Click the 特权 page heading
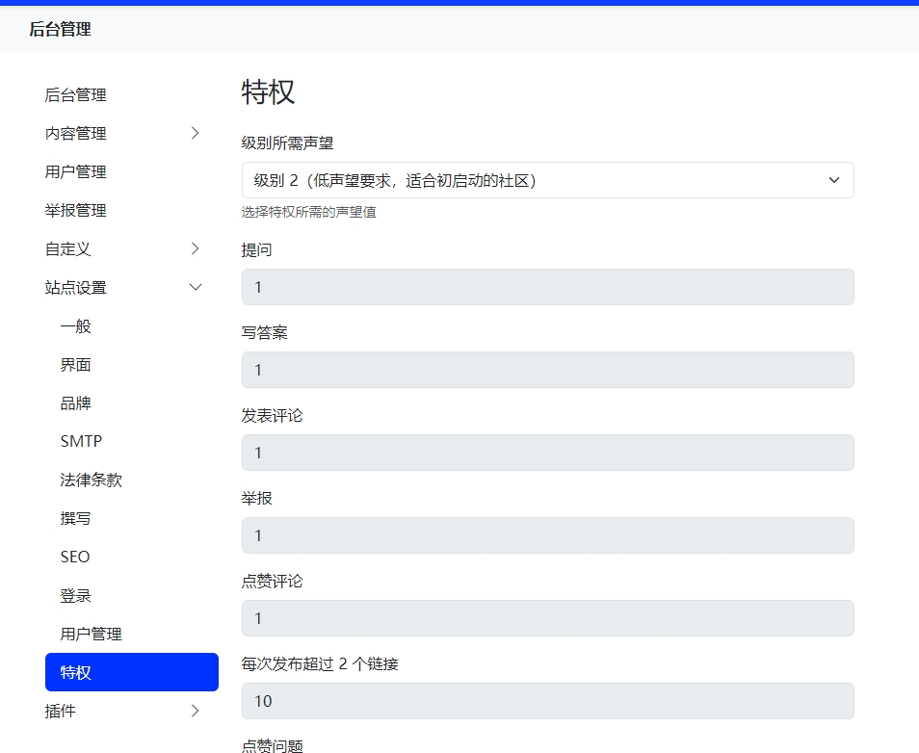The width and height of the screenshot is (919, 753). 268,92
